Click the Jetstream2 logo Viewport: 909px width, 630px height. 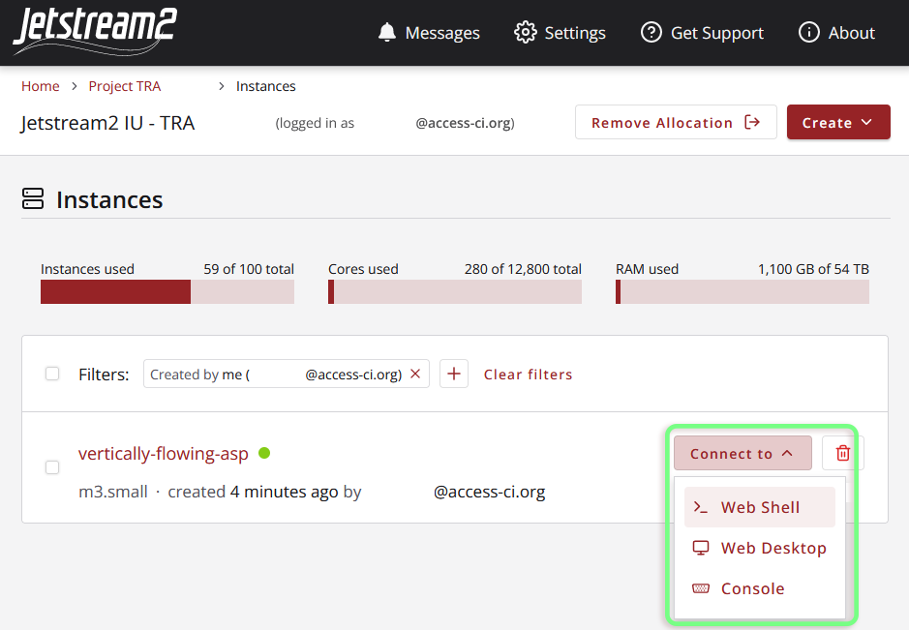point(93,32)
